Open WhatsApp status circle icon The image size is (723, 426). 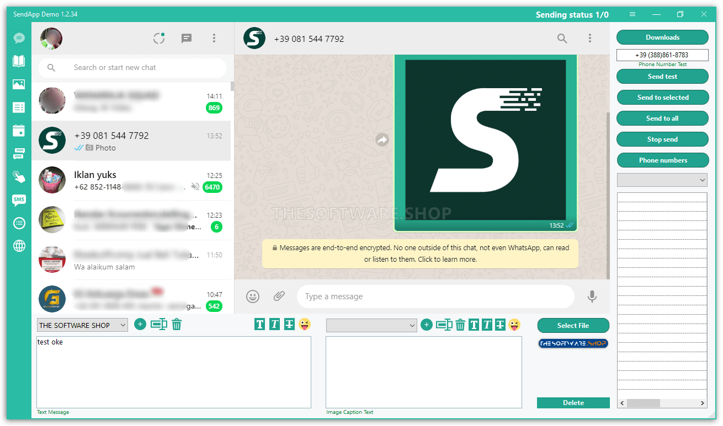[x=159, y=38]
